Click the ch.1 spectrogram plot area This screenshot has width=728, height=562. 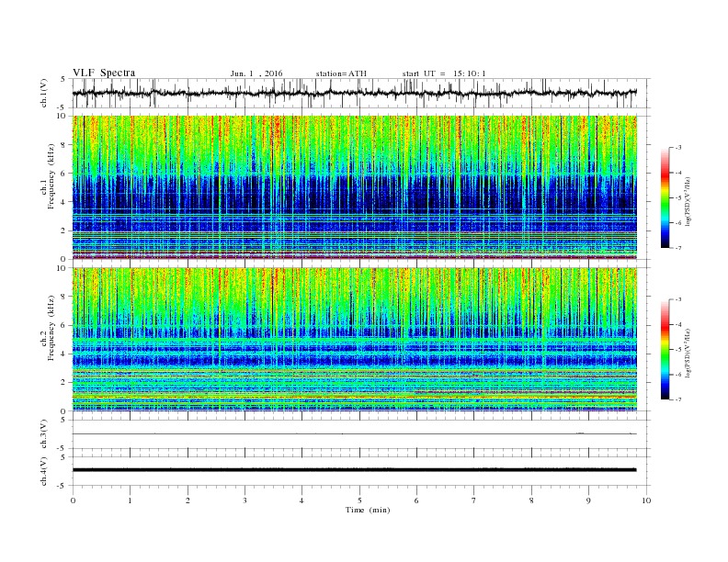(354, 187)
